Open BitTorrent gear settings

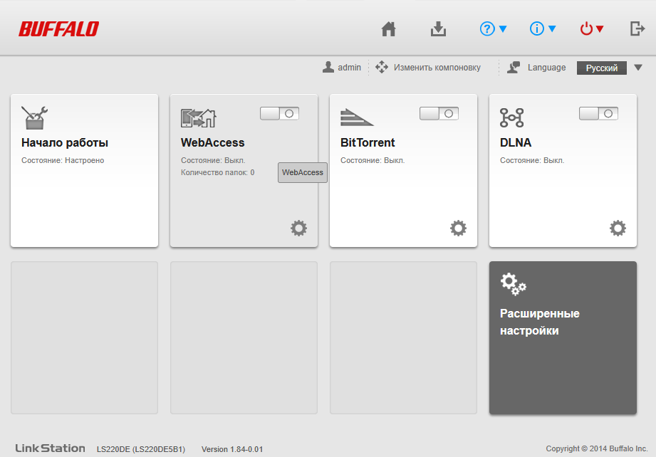tap(458, 228)
